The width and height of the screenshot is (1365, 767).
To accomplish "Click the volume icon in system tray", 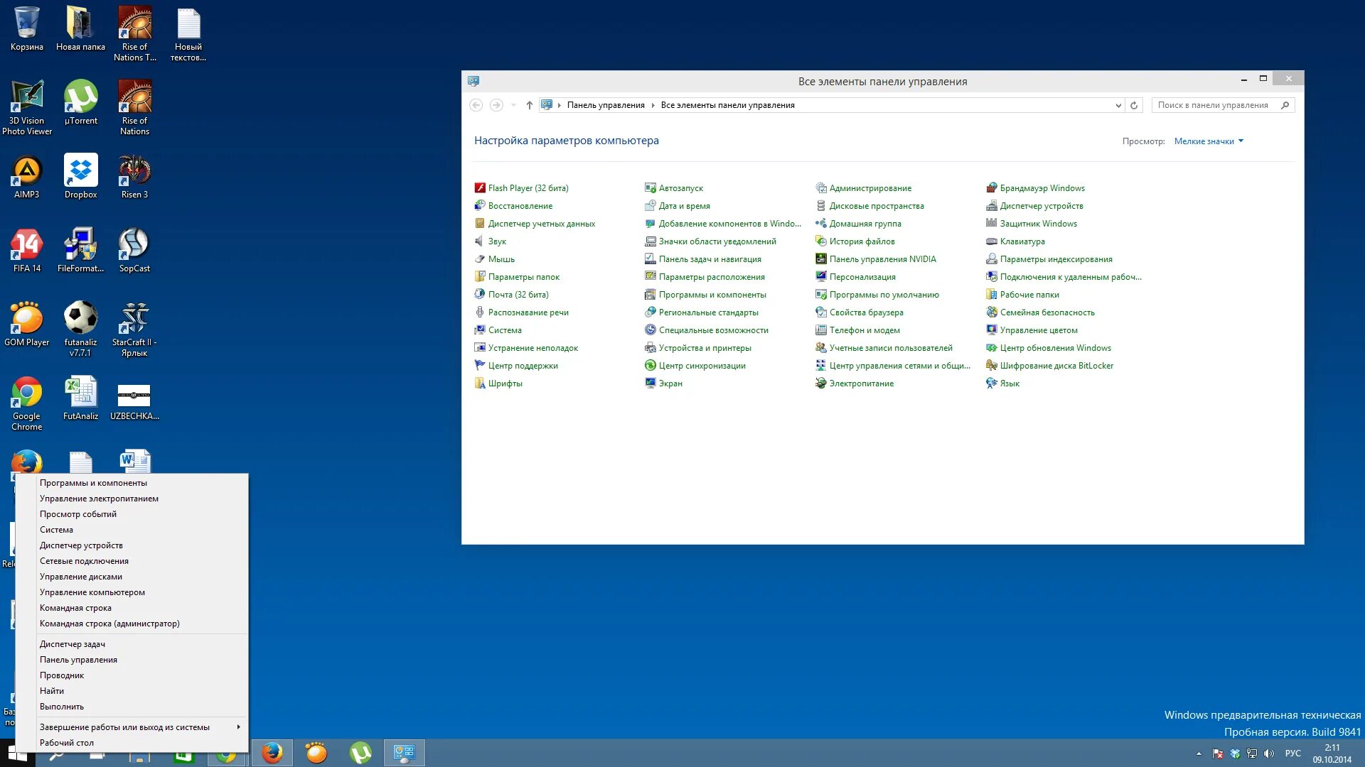I will (1269, 754).
